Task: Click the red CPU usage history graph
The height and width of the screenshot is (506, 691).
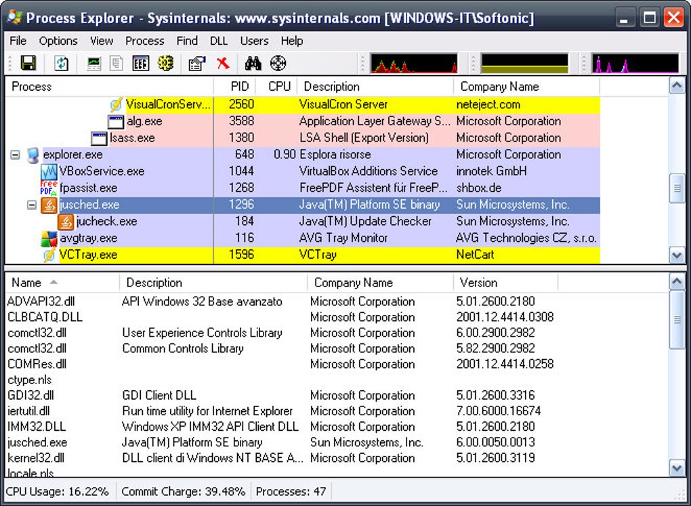Action: (x=414, y=64)
